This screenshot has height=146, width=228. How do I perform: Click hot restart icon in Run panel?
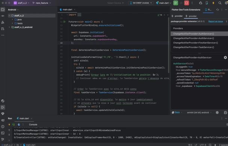13,125
